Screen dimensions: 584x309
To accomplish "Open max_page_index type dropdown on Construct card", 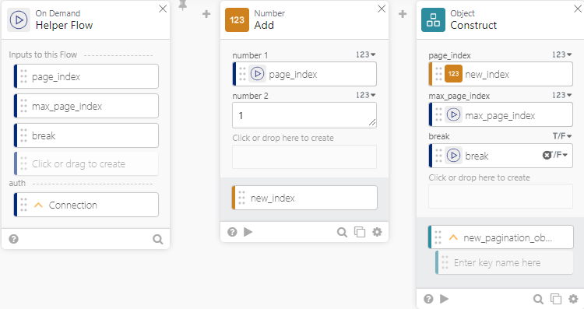I will tap(561, 95).
